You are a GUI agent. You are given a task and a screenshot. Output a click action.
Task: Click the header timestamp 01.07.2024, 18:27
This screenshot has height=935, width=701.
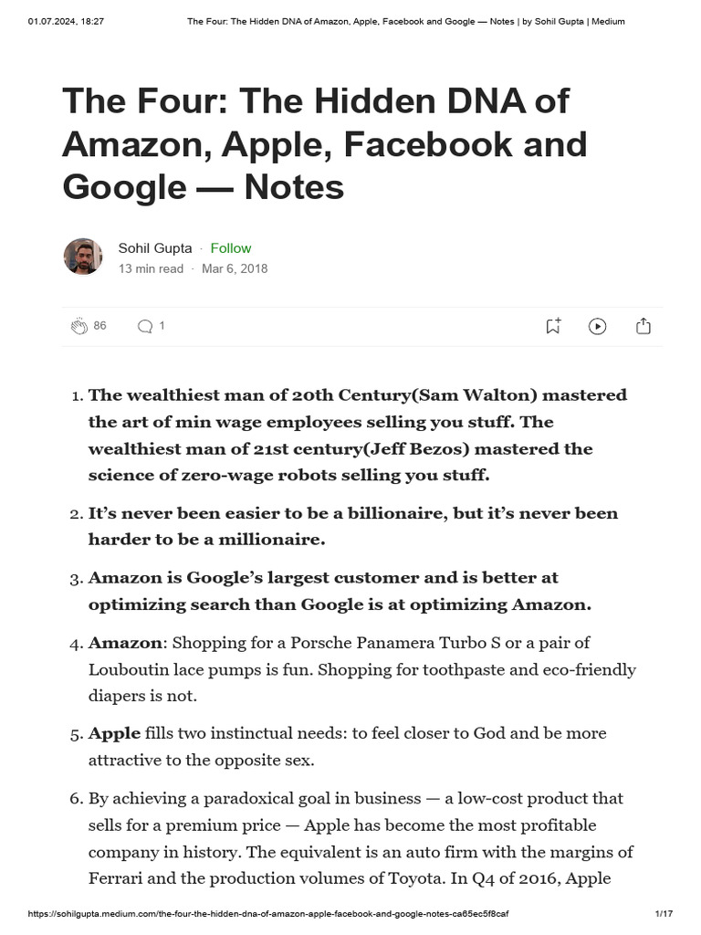pyautogui.click(x=66, y=21)
